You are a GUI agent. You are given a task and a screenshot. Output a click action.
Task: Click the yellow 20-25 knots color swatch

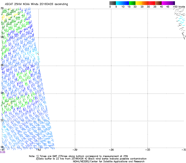139,3
